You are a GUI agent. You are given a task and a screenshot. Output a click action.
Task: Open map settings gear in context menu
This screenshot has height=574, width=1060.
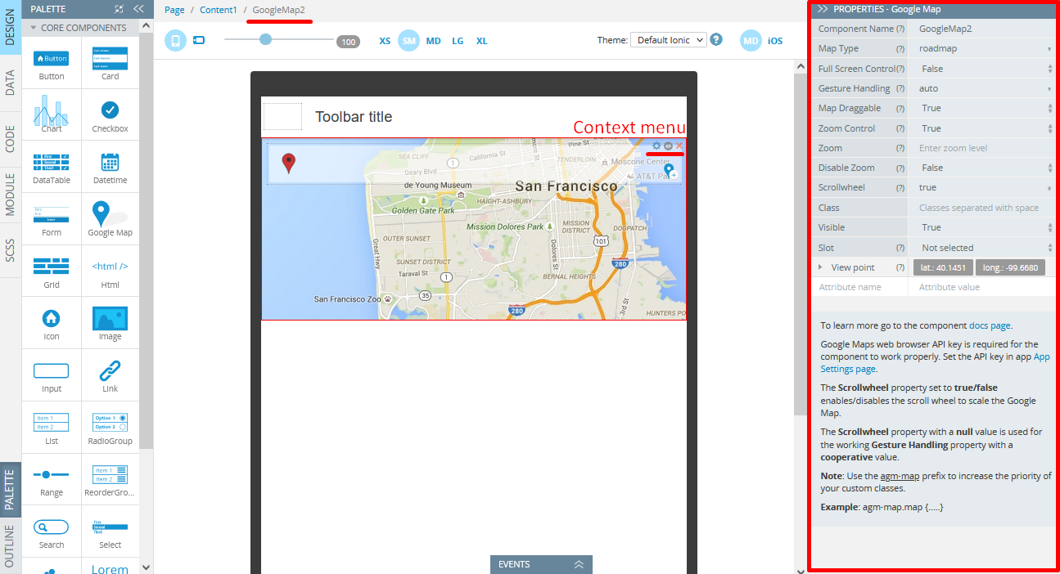[x=656, y=146]
